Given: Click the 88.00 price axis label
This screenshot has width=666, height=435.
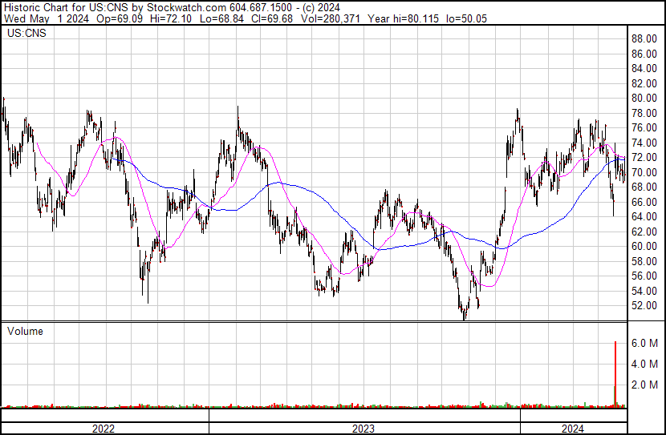Looking at the screenshot, I should [644, 39].
